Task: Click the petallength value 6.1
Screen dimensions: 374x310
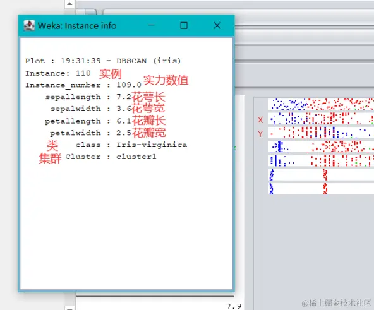Action: click(x=124, y=121)
